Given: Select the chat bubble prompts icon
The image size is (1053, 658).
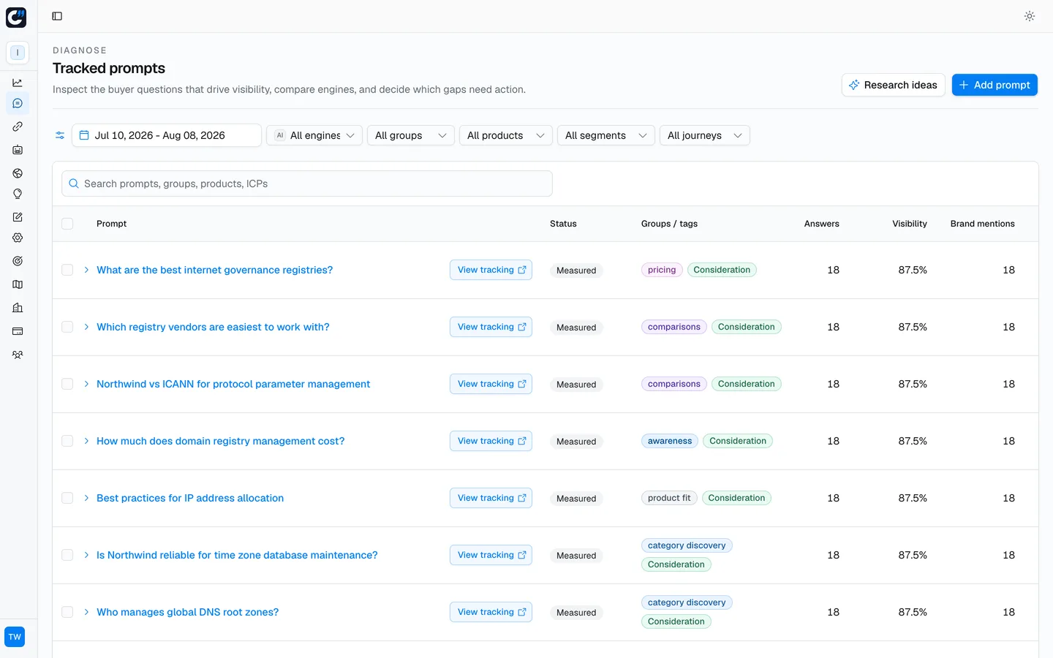Looking at the screenshot, I should click(18, 103).
